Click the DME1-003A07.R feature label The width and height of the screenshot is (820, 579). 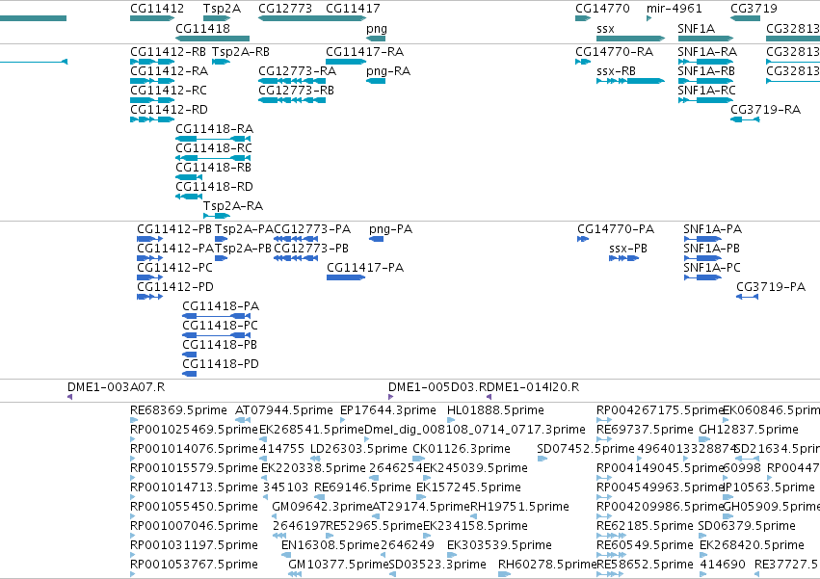(116, 387)
